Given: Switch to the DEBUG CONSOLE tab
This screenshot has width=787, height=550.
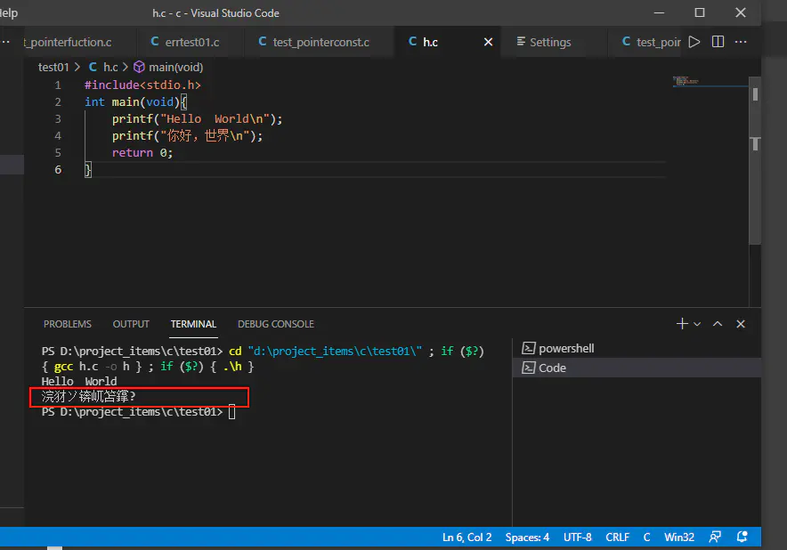Looking at the screenshot, I should [275, 324].
